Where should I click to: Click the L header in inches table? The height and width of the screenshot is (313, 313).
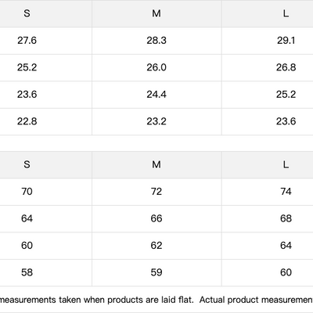286,13
